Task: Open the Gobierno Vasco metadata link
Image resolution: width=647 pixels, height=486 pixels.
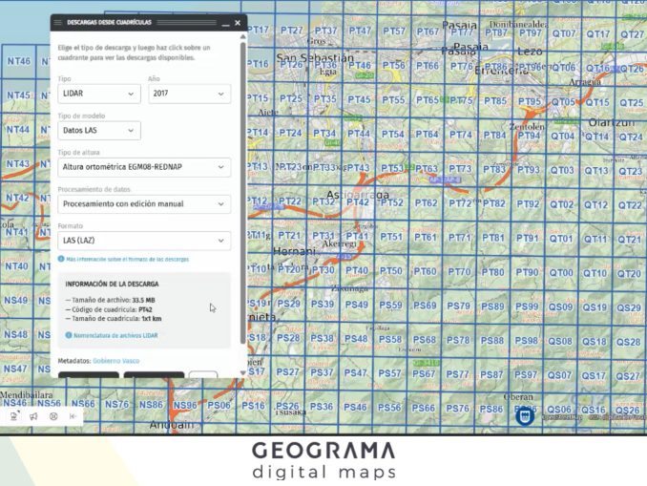Action: 115,361
